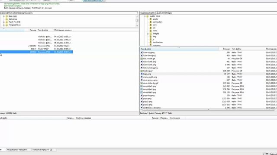Click the logo.png file icon
Screen dimensions: 277x155
click(142, 74)
